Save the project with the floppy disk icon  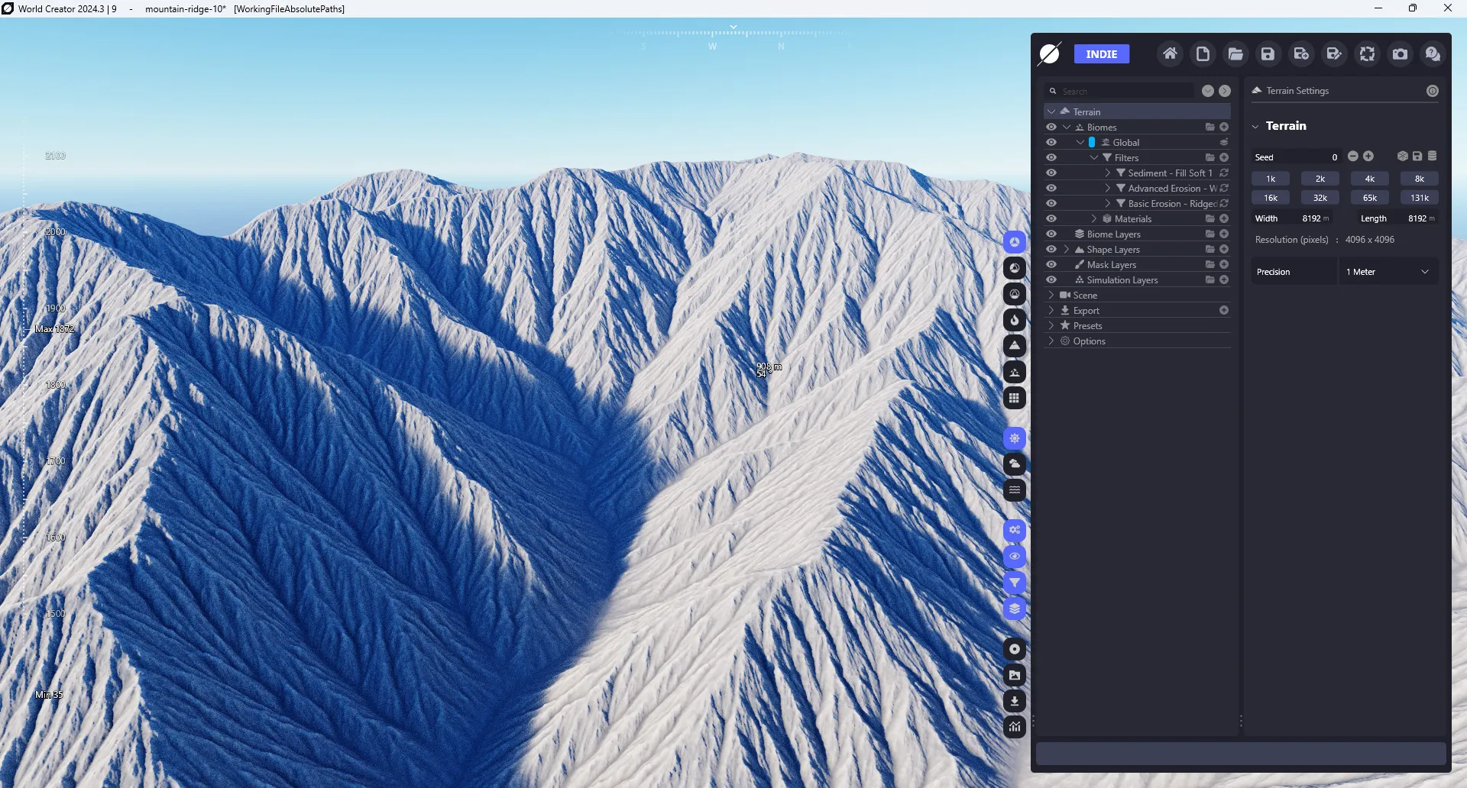(x=1268, y=53)
